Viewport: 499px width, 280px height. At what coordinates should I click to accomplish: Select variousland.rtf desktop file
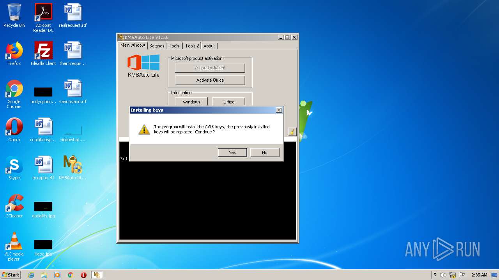(x=73, y=92)
